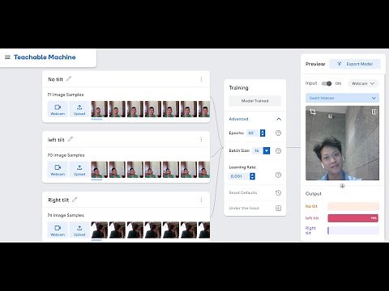This screenshot has height=291, width=389.
Task: Open Right tilt class options menu
Action: tap(201, 200)
